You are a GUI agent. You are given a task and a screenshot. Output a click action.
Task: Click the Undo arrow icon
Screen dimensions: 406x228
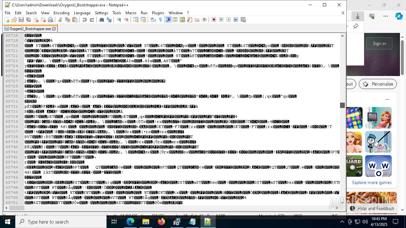coord(85,20)
